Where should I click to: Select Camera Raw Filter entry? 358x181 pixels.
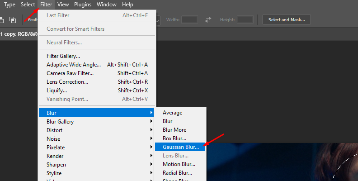pyautogui.click(x=70, y=73)
